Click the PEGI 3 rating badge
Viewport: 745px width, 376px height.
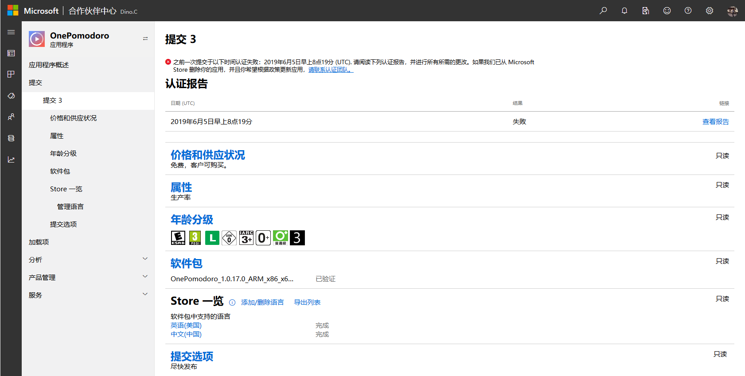195,238
